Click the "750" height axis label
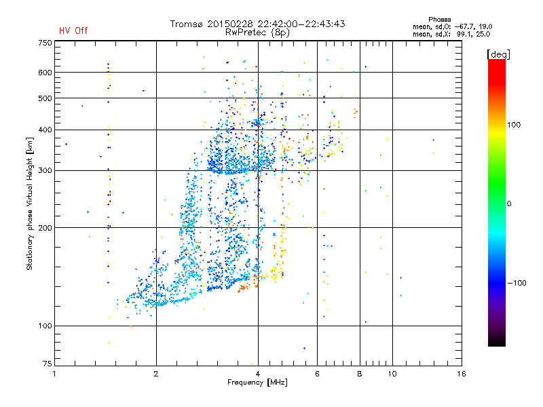 click(45, 43)
